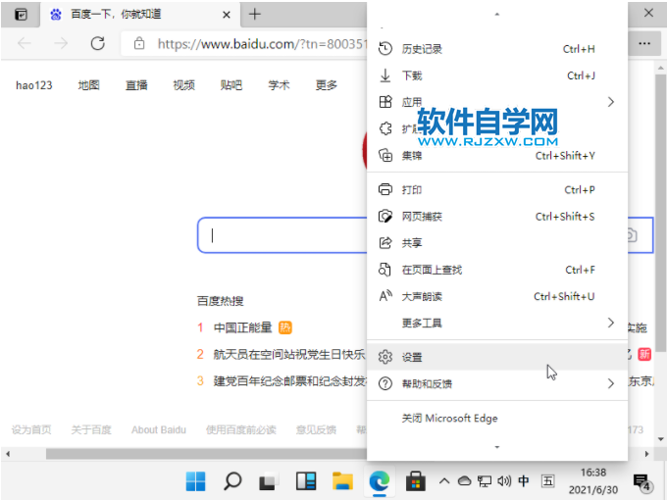Click the address bar URL
Viewport: 667px width, 501px height.
(261, 44)
